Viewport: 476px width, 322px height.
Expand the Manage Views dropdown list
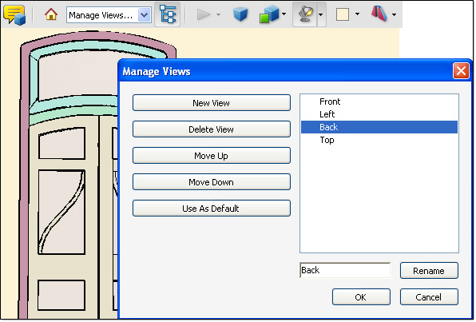[x=145, y=15]
